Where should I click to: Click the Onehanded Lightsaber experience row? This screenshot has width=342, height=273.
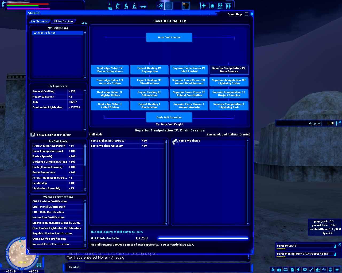click(x=58, y=107)
